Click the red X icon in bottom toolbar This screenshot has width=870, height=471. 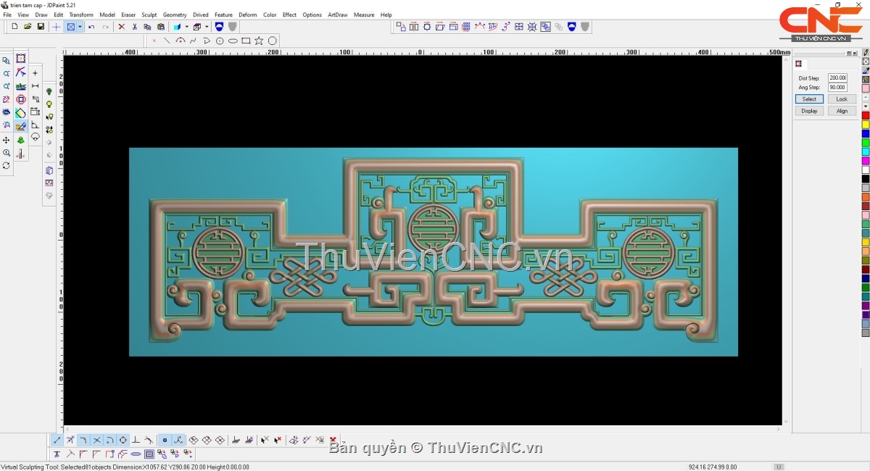333,439
